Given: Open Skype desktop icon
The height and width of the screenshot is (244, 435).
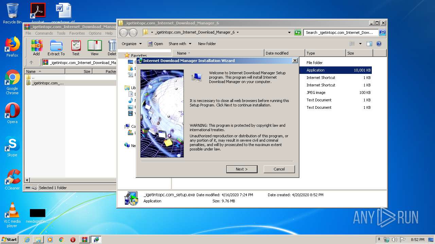Looking at the screenshot, I should click(12, 147).
